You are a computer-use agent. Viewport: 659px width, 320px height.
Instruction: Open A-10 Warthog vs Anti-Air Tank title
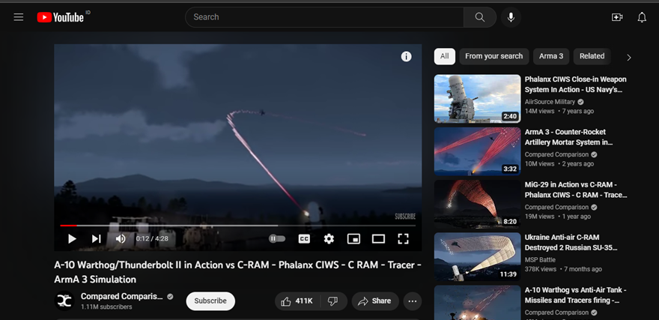[576, 295]
